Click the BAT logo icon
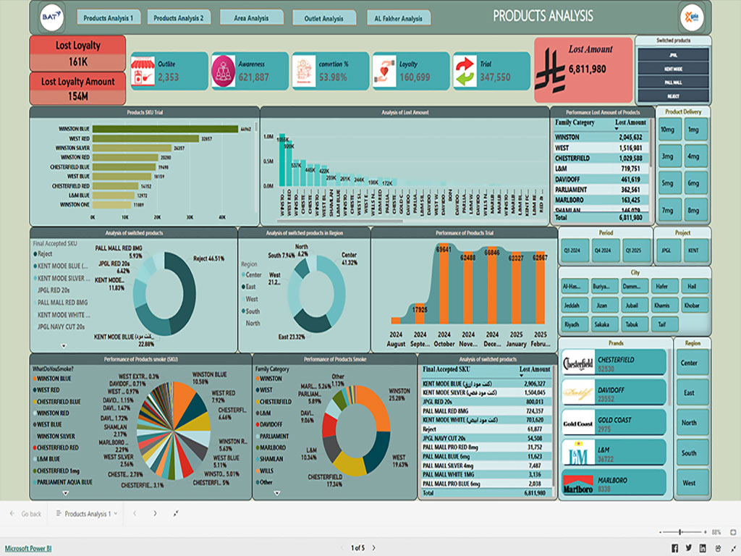Viewport: 741px width, 556px height. 51,17
